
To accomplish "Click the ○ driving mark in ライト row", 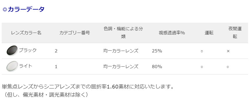I will click(202, 67).
